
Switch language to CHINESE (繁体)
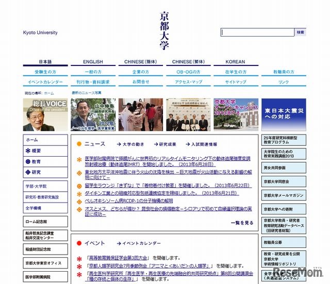click(x=188, y=62)
